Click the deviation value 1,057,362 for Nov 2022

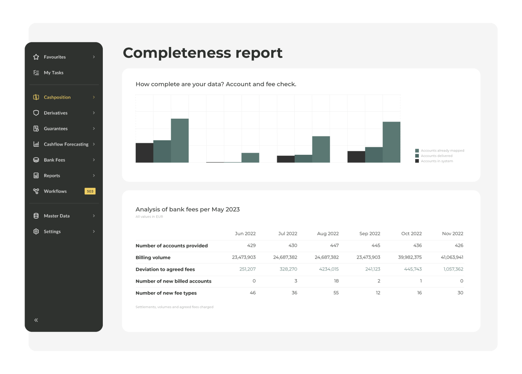(x=453, y=269)
